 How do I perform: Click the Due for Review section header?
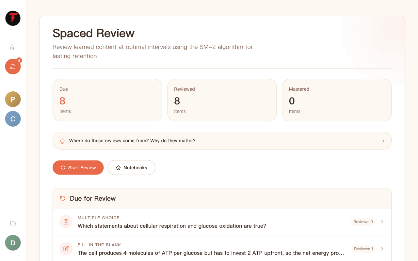pos(222,198)
